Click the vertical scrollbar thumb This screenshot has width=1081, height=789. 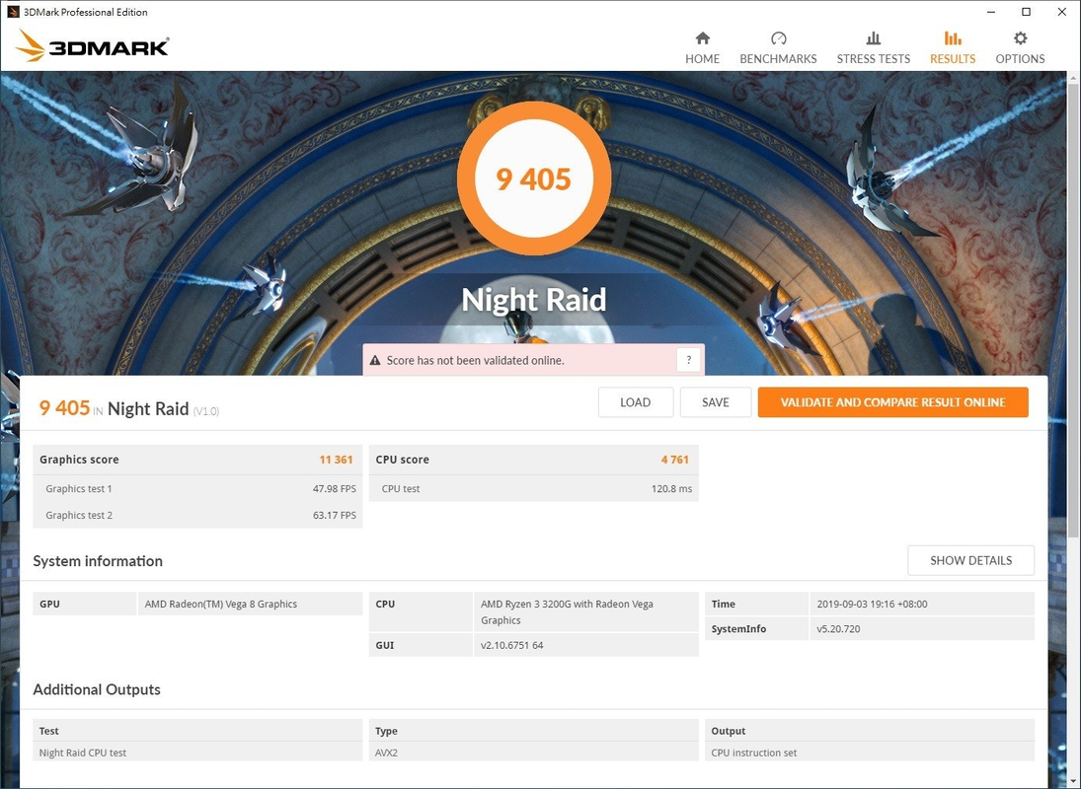coord(1073,310)
